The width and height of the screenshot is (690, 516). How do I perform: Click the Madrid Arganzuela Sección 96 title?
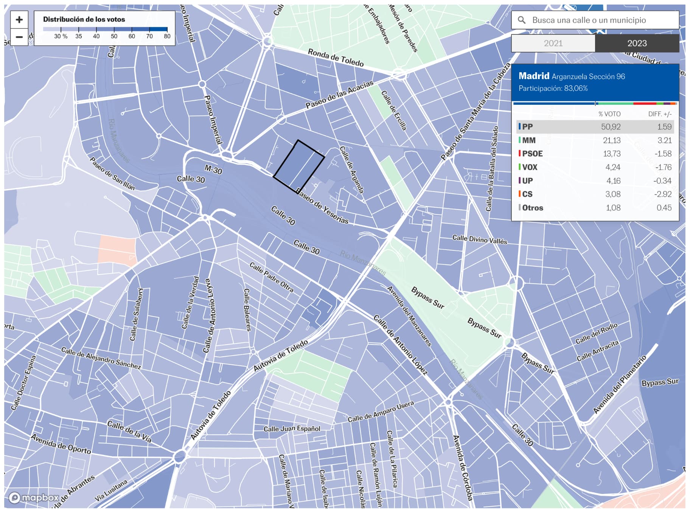click(572, 76)
